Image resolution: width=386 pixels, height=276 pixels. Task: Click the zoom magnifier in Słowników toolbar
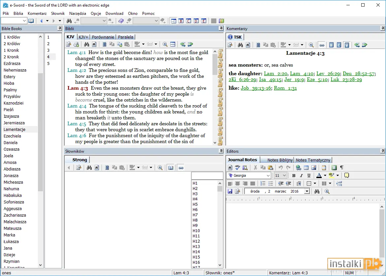[160, 168]
